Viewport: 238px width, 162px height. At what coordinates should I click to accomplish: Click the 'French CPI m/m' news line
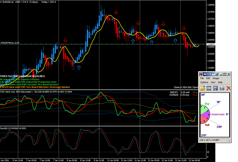(x=19, y=79)
